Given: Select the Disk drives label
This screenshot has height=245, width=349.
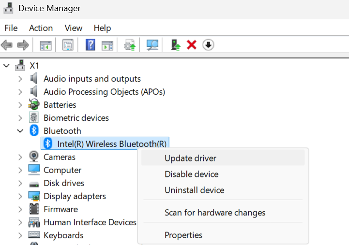Looking at the screenshot, I should tap(64, 183).
